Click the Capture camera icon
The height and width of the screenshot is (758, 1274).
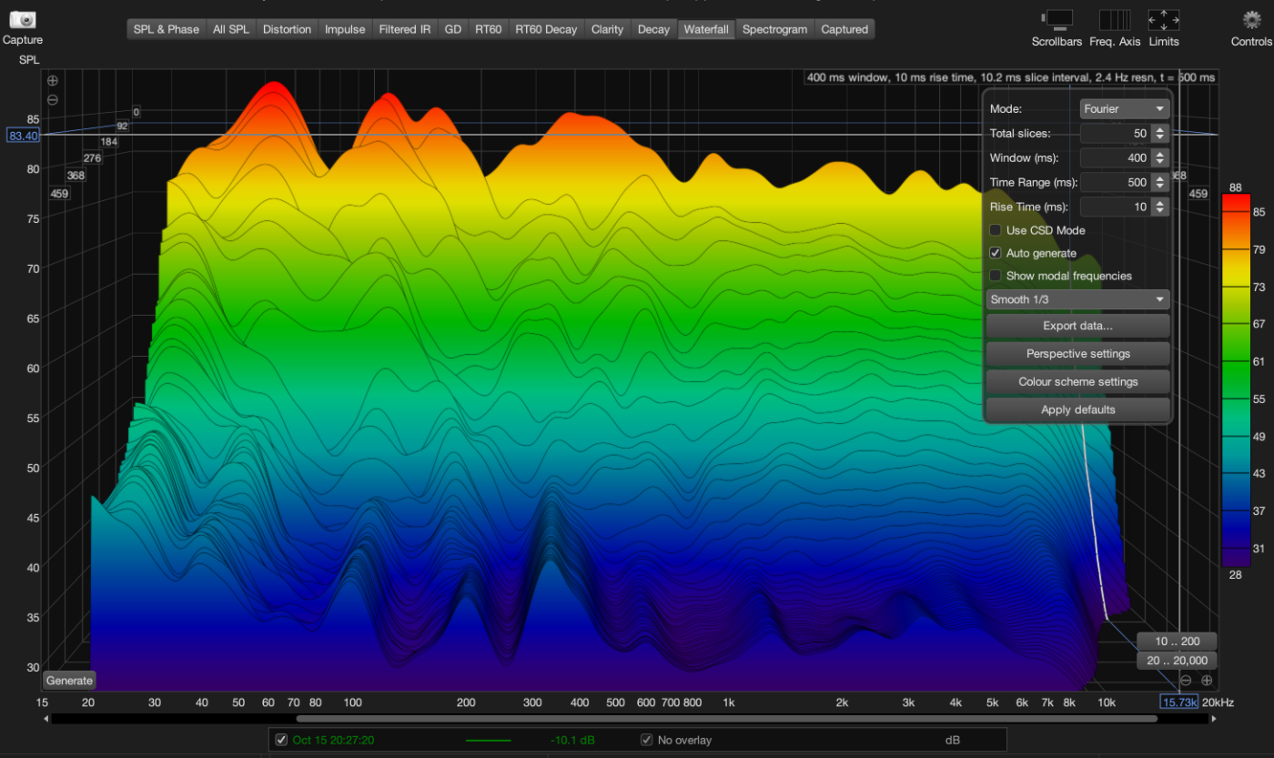[22, 20]
